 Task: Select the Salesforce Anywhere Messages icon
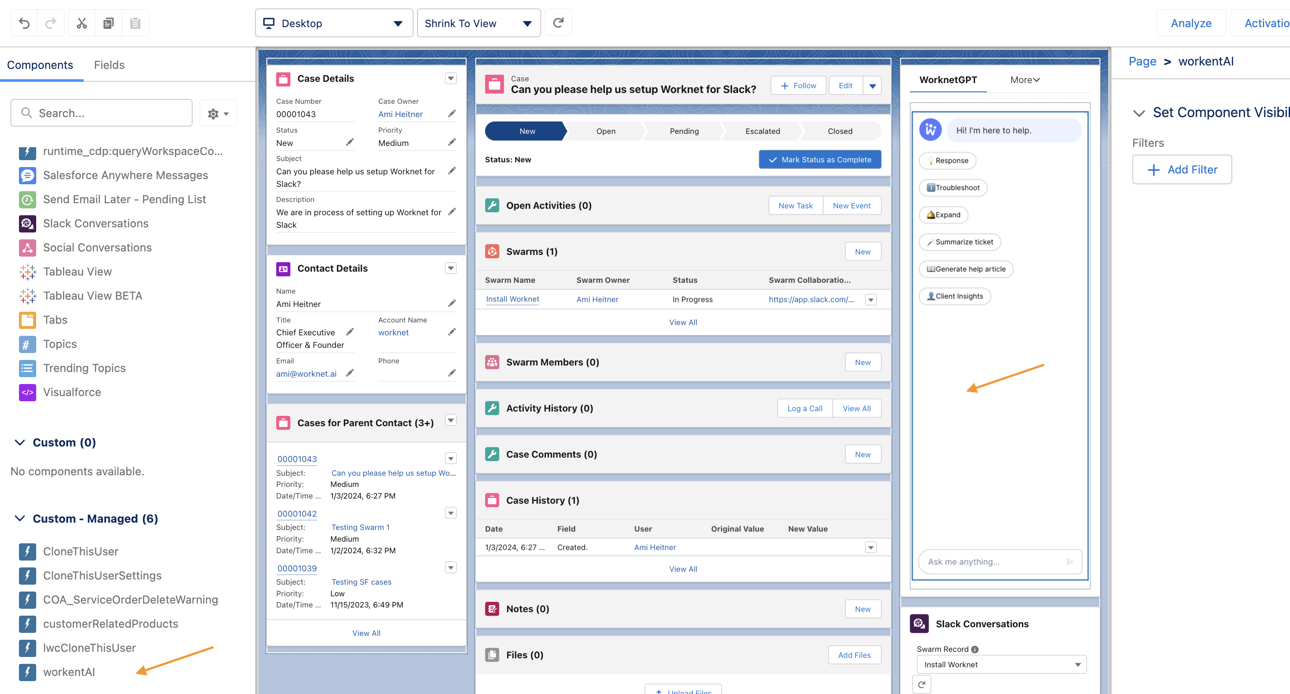27,176
